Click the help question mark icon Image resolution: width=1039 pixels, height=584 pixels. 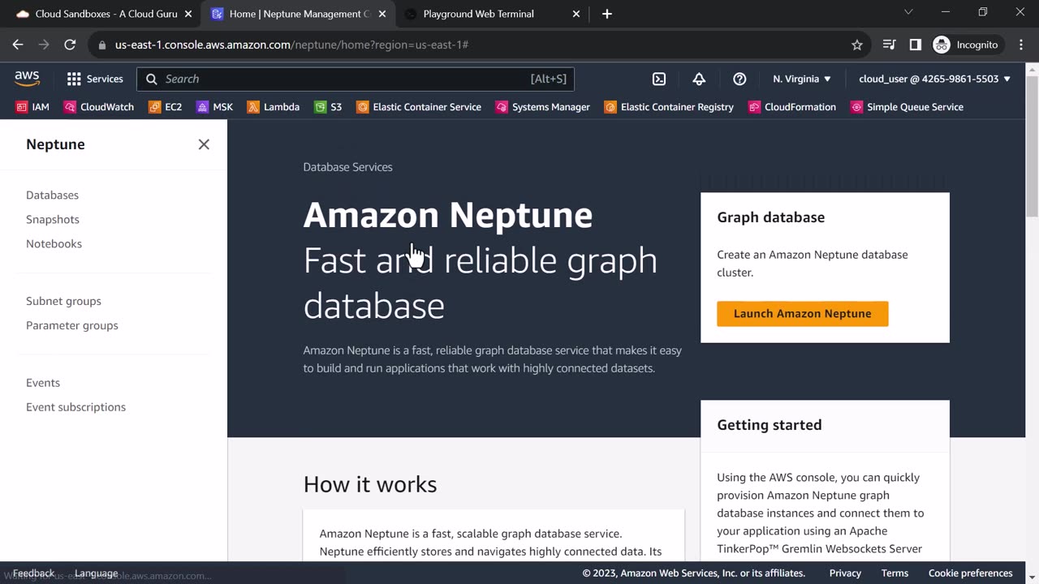point(739,79)
